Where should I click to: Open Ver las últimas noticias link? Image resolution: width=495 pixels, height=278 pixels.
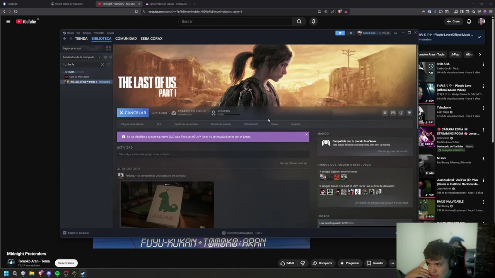(x=294, y=163)
